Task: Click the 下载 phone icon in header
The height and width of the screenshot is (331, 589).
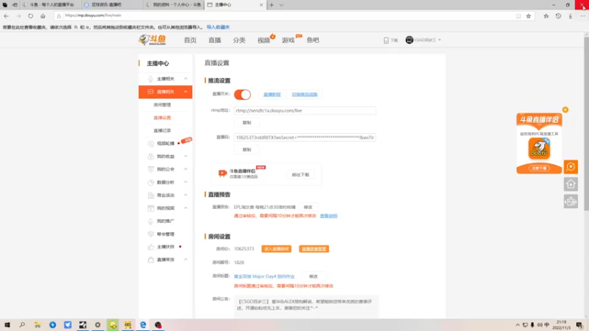Action: click(386, 40)
